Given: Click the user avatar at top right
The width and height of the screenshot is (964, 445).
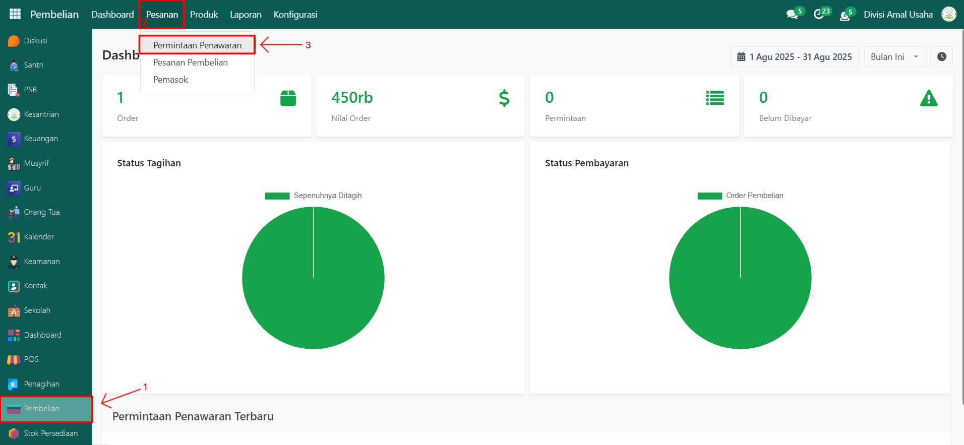Looking at the screenshot, I should (948, 15).
